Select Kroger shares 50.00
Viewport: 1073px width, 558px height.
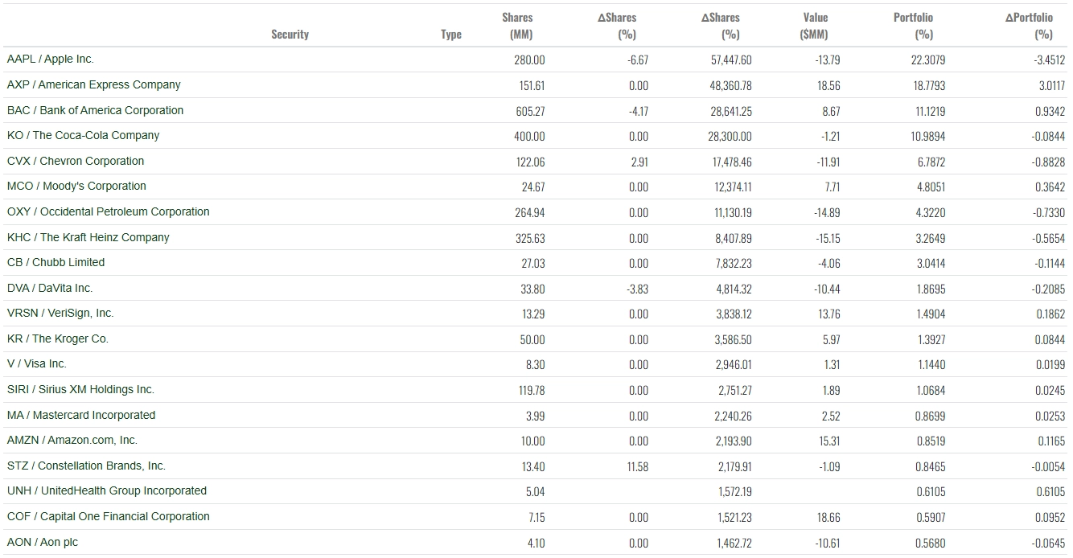[x=532, y=340]
